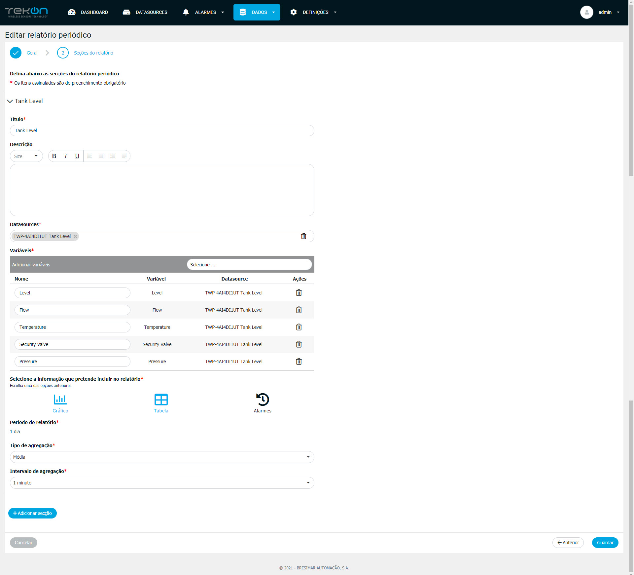Delete the Level variable row
The width and height of the screenshot is (634, 575).
tap(299, 293)
